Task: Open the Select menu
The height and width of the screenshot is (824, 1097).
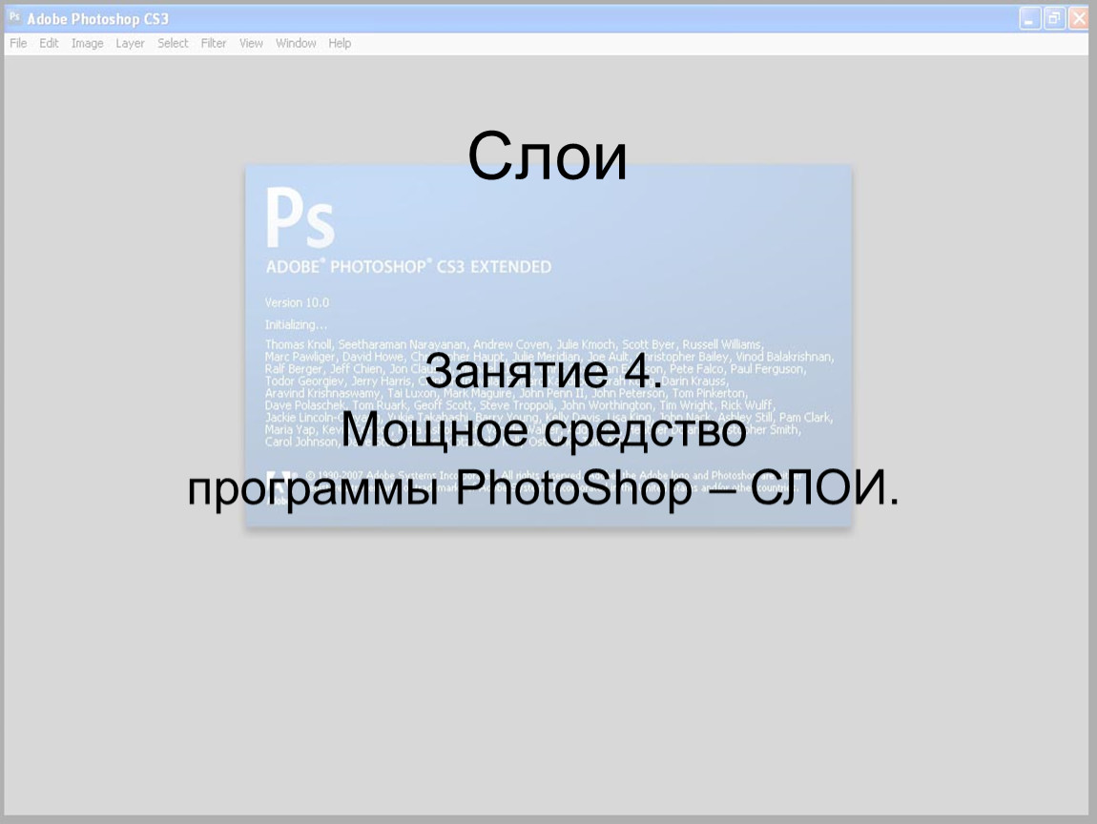Action: tap(173, 43)
